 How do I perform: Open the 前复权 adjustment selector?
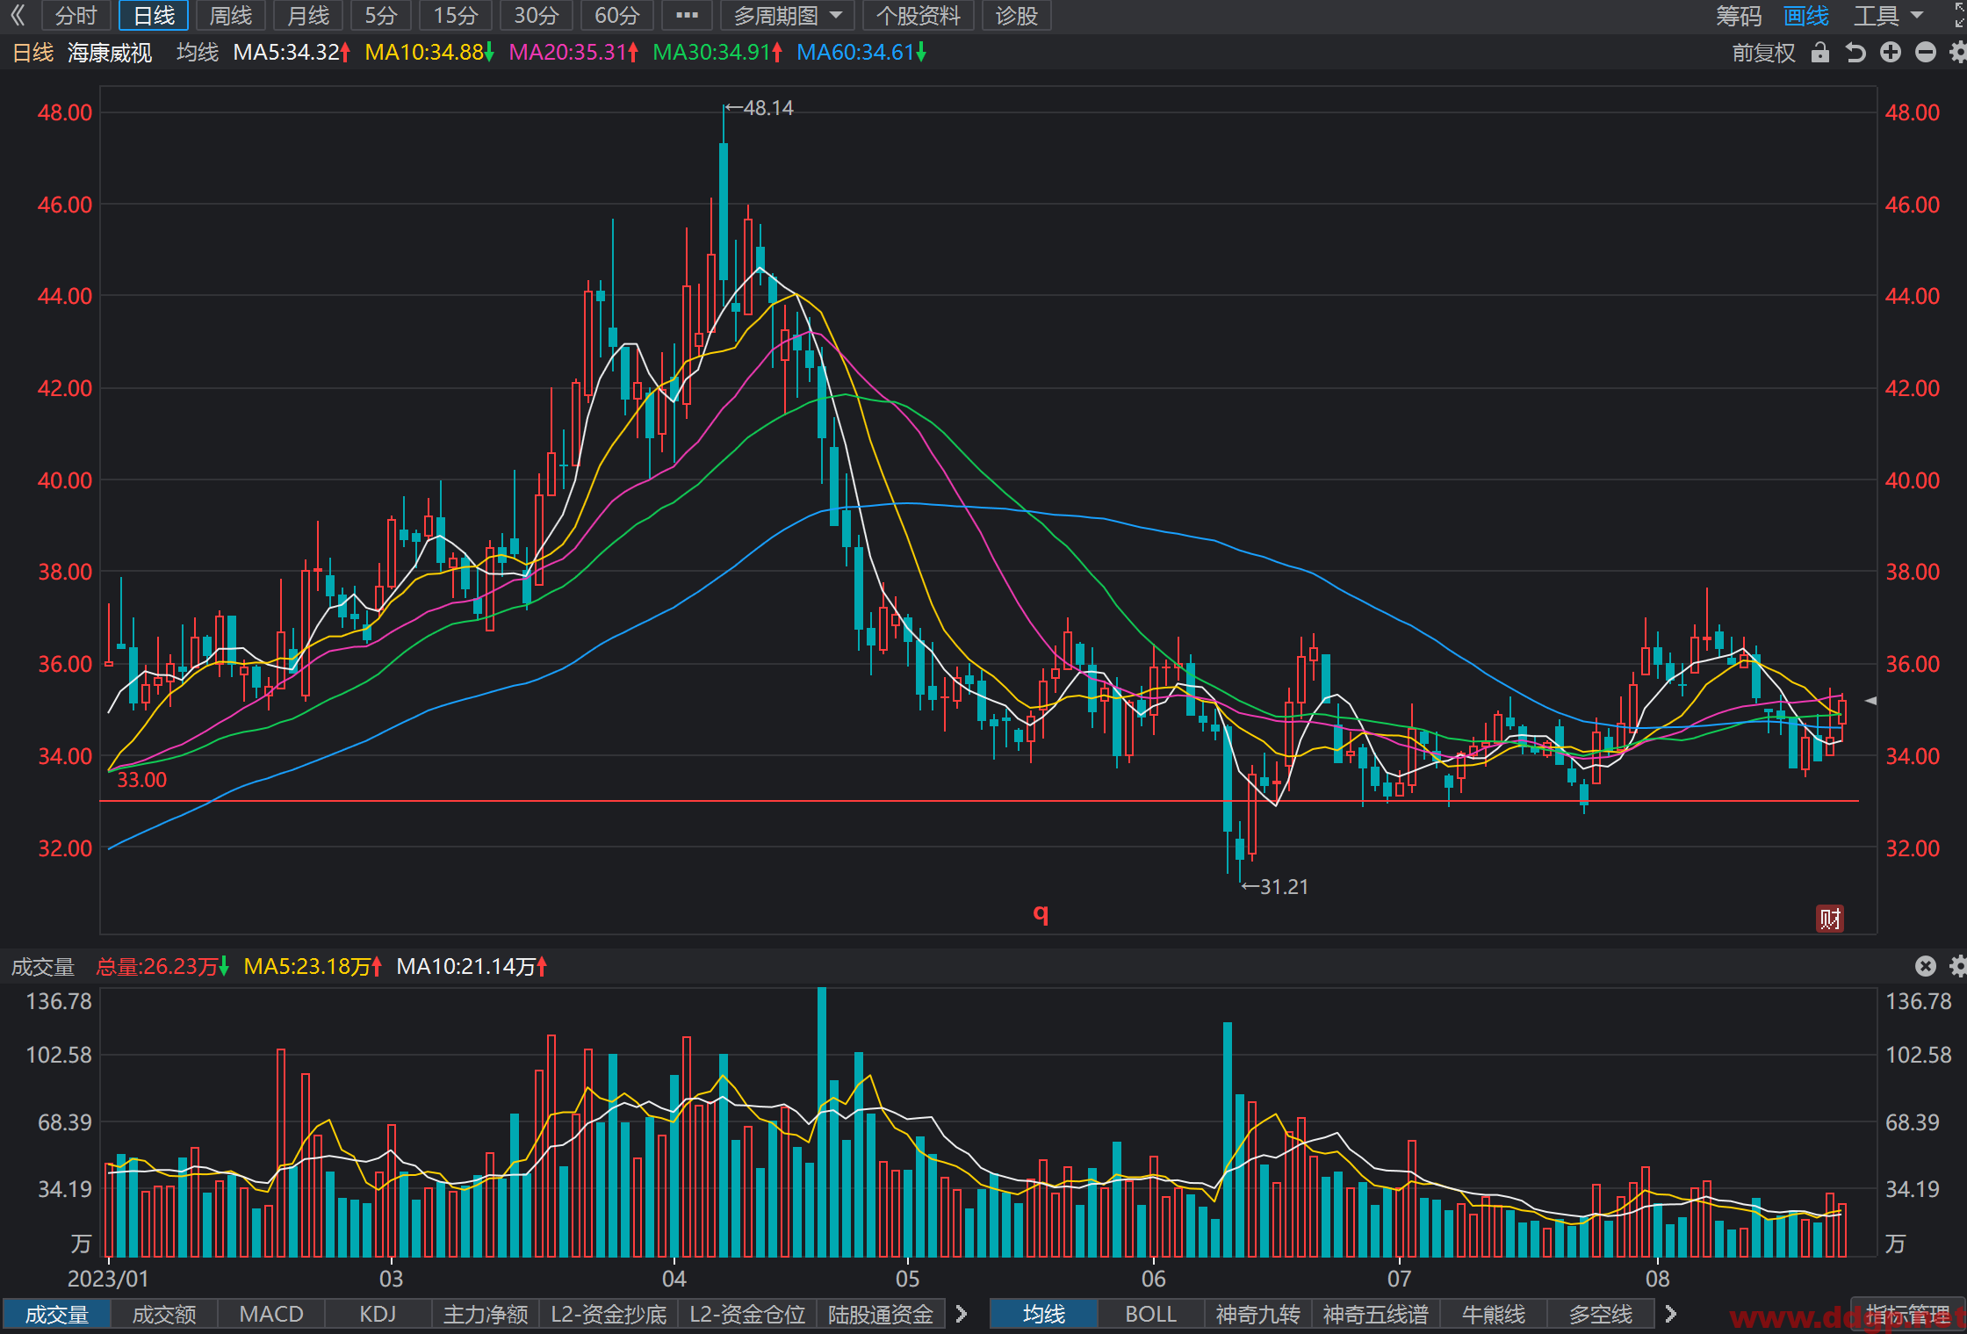pyautogui.click(x=1763, y=53)
